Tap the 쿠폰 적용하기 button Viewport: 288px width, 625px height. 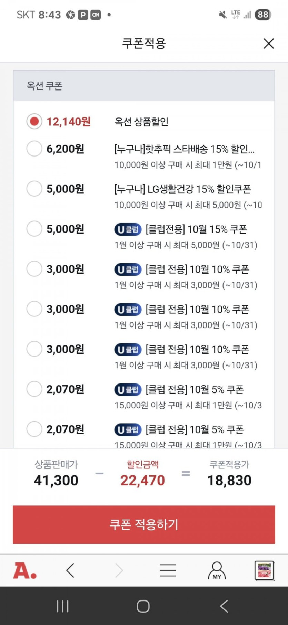144,524
